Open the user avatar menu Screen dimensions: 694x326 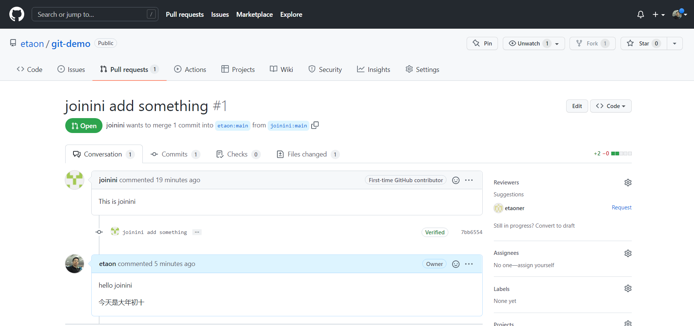click(x=679, y=15)
